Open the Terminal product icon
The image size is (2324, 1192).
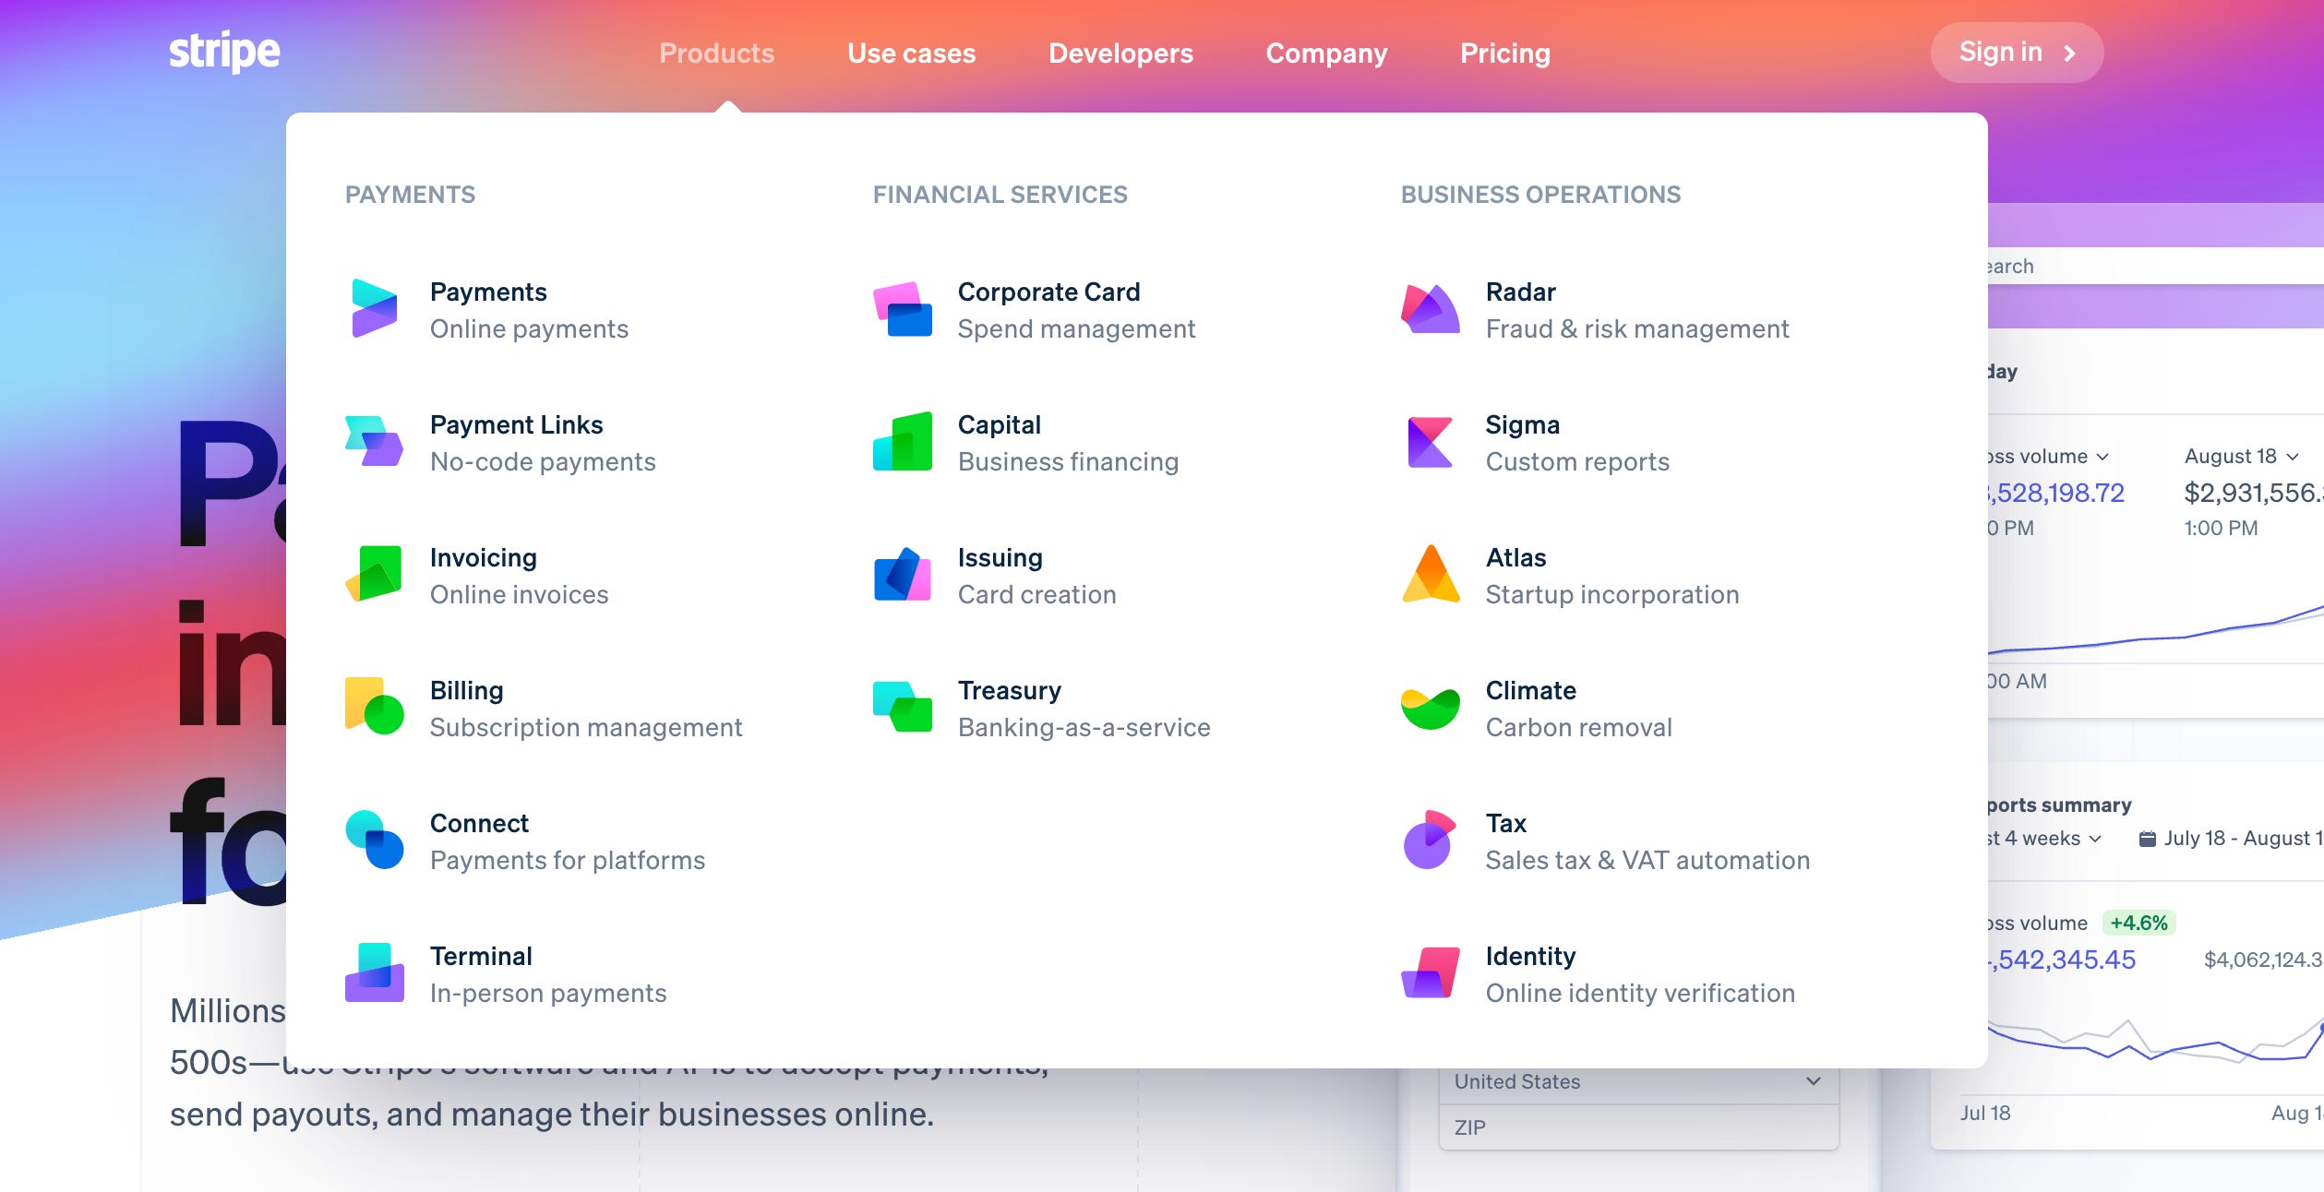[374, 972]
